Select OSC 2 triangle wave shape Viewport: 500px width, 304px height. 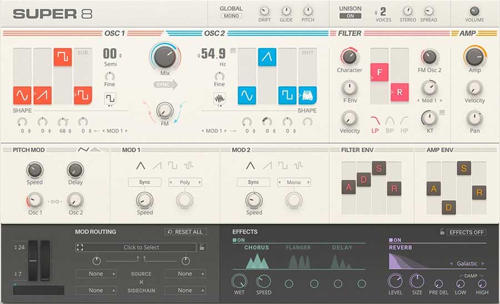pyautogui.click(x=267, y=57)
